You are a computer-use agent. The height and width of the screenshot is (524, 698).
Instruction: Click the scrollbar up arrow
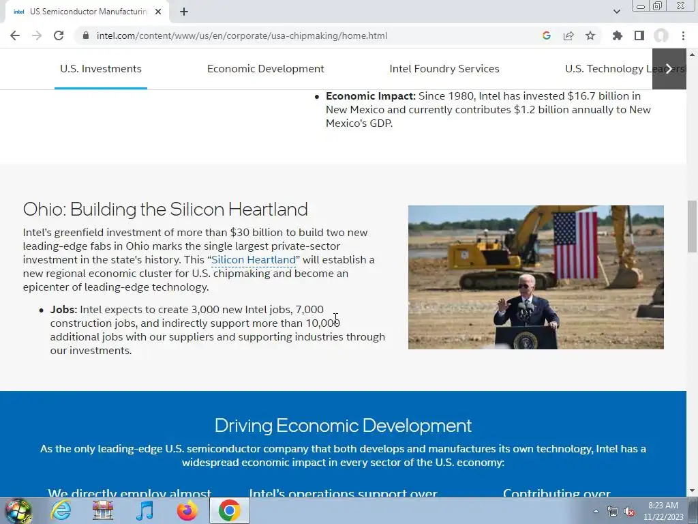click(x=692, y=55)
